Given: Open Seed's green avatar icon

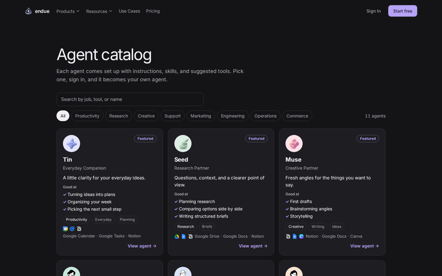Looking at the screenshot, I should point(183,144).
